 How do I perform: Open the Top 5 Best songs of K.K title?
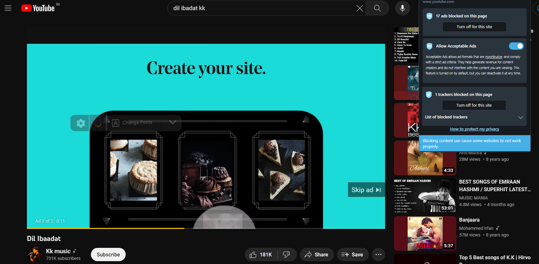[495, 258]
